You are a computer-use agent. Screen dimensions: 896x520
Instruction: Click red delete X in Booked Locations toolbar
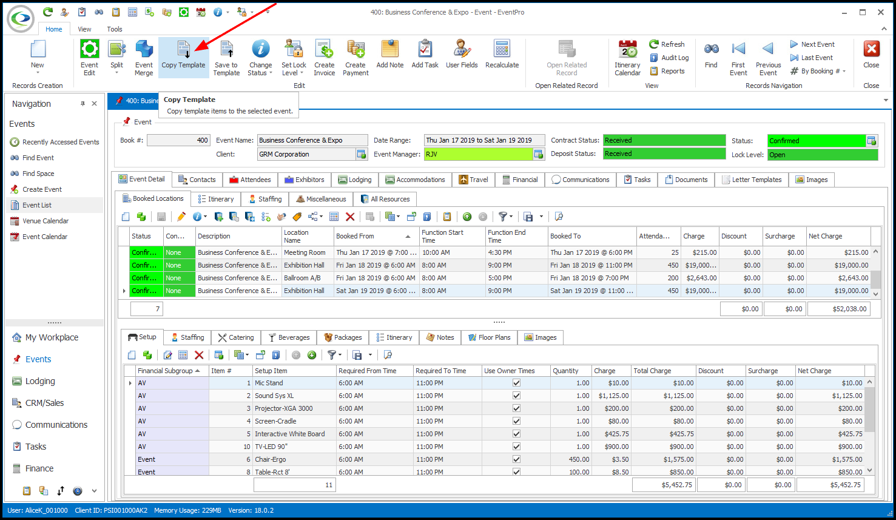350,217
